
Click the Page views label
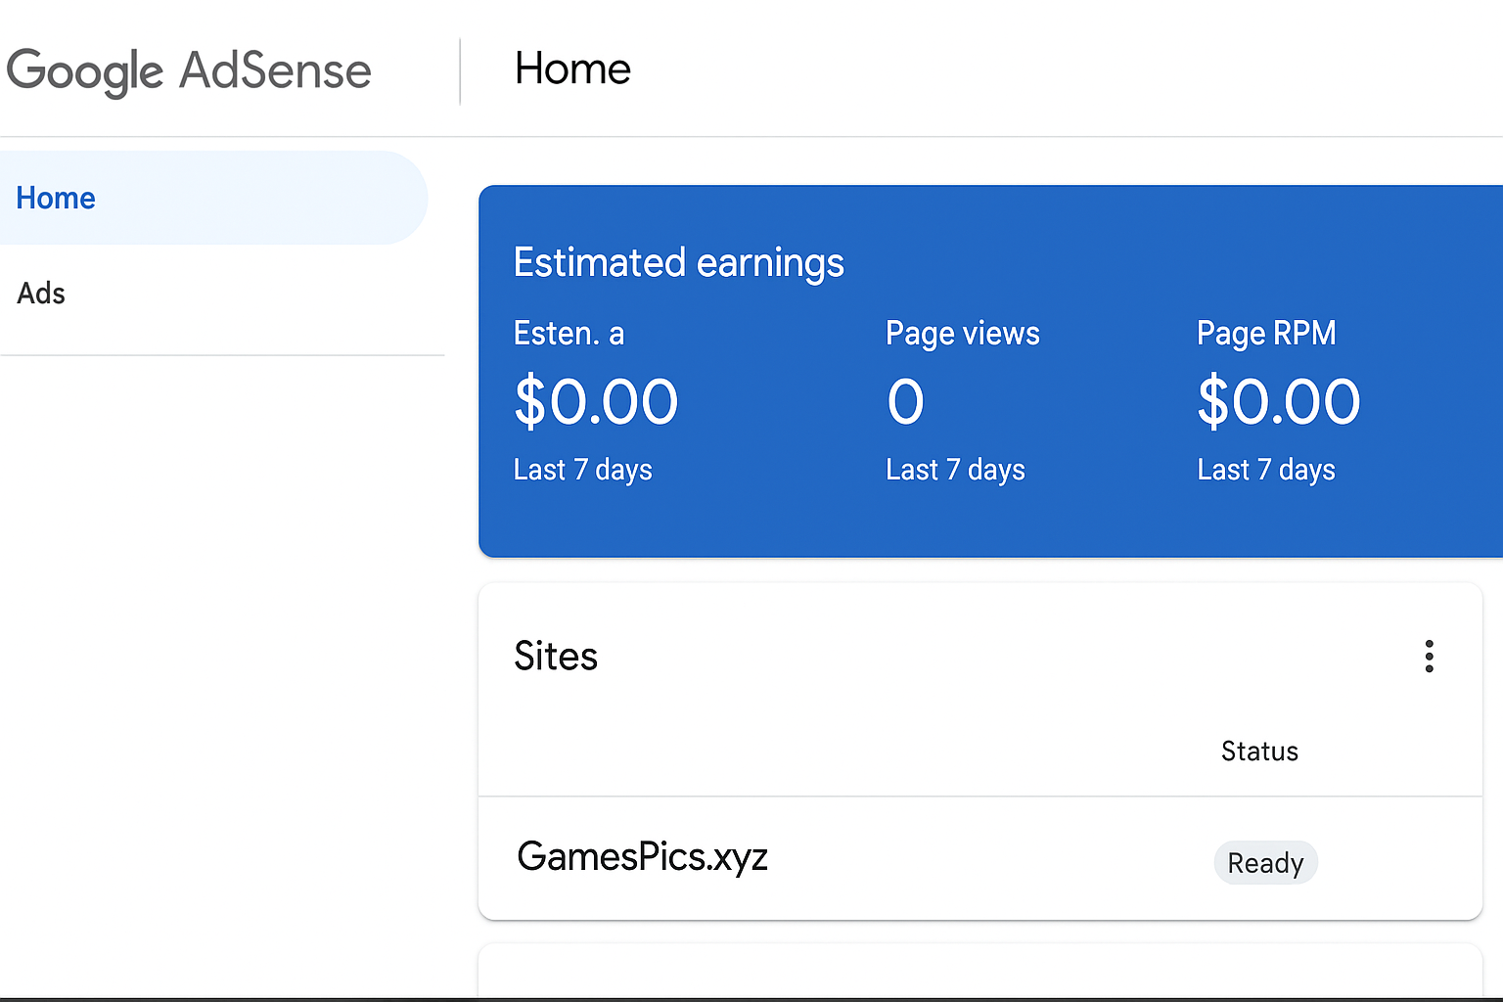click(x=962, y=334)
